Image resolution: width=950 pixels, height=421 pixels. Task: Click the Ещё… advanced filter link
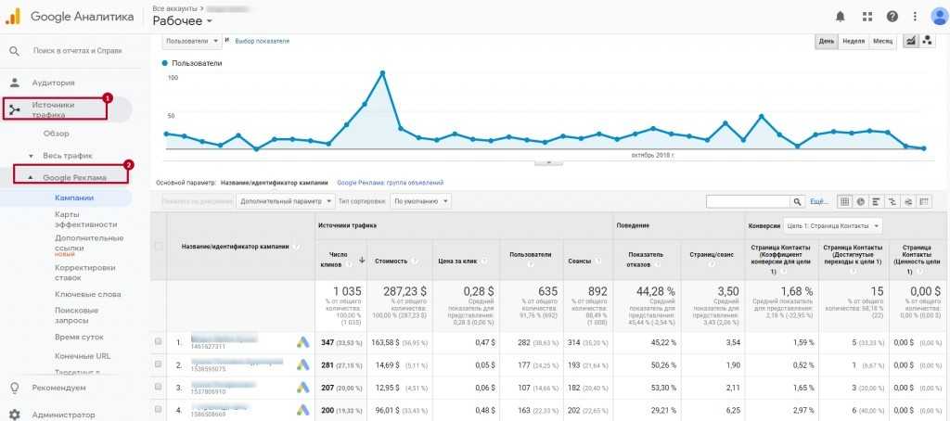tap(819, 201)
